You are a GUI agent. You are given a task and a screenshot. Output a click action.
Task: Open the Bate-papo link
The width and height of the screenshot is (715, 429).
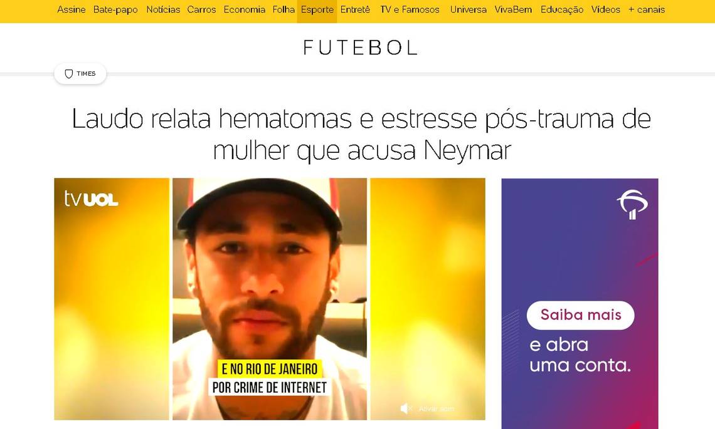[115, 9]
